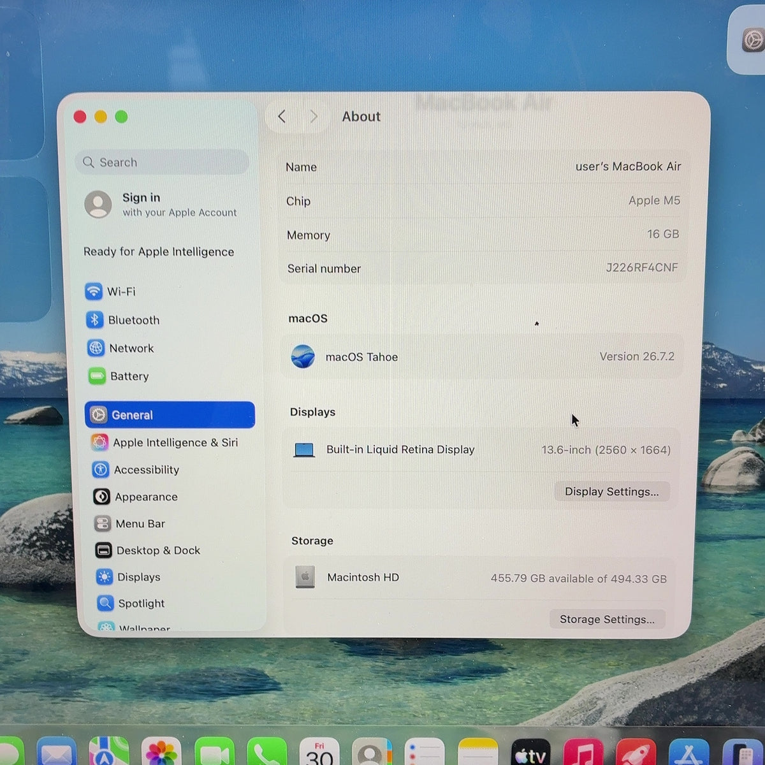Image resolution: width=765 pixels, height=765 pixels.
Task: Click the "About" page title
Action: tap(361, 117)
